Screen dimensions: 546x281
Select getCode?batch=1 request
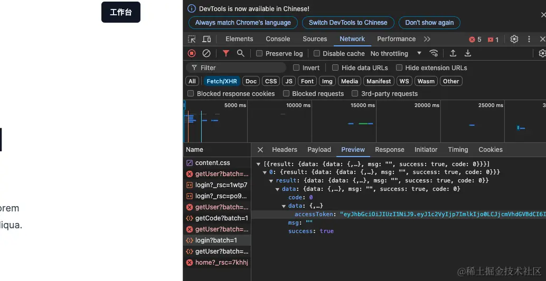217,218
